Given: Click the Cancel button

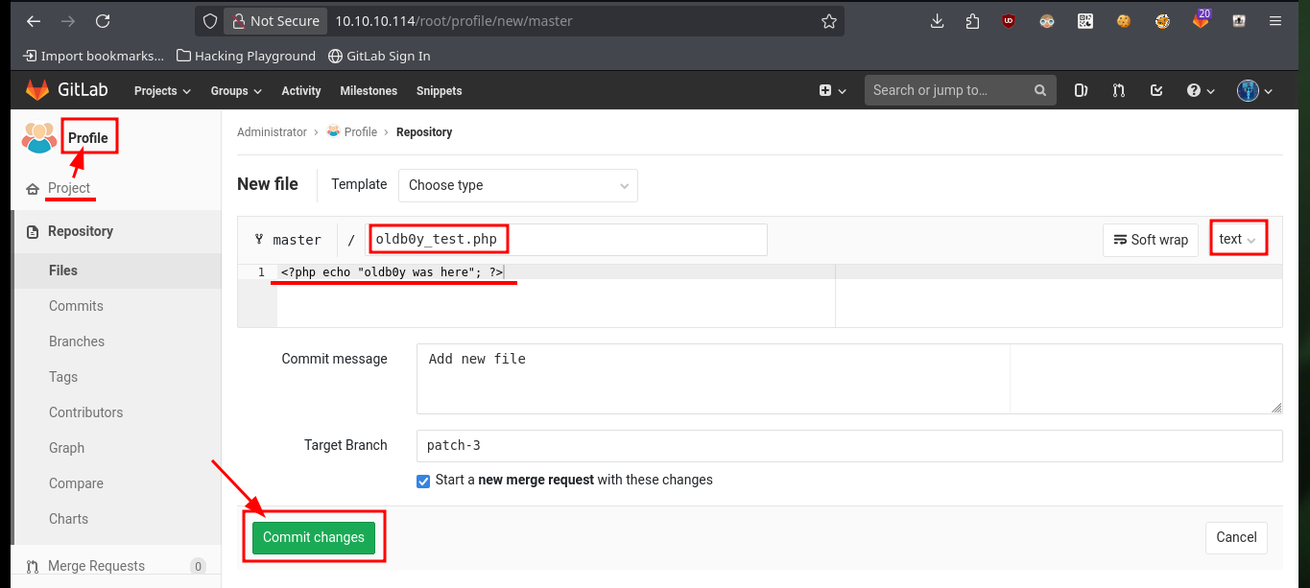Looking at the screenshot, I should point(1236,537).
